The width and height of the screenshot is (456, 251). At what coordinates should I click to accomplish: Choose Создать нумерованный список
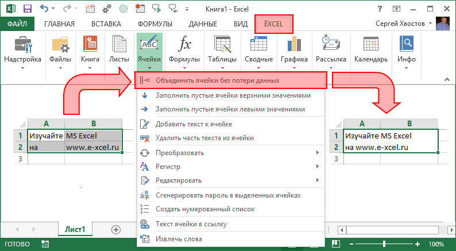(x=231, y=209)
